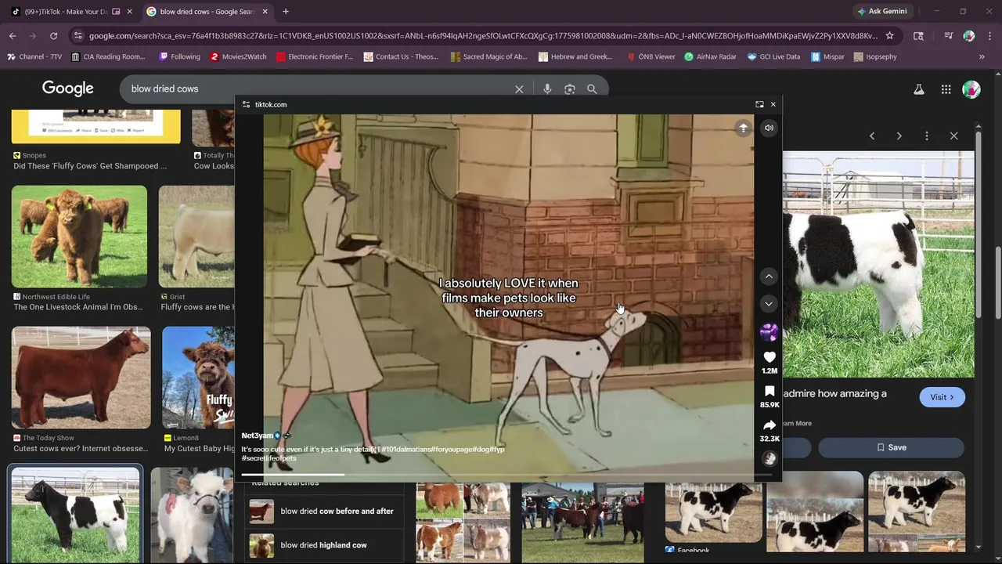
Task: Open a new browser tab
Action: [286, 12]
